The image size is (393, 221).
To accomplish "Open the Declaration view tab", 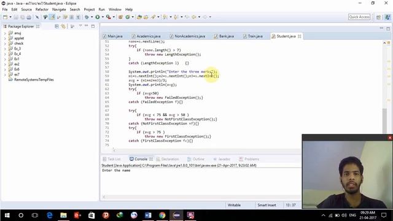I will (167, 159).
